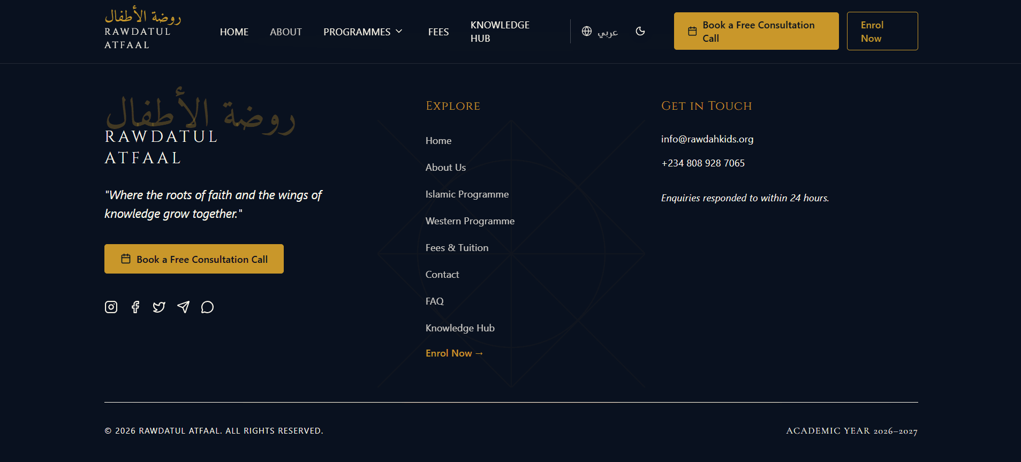Click the Explore heading text
The height and width of the screenshot is (462, 1021).
pos(453,106)
